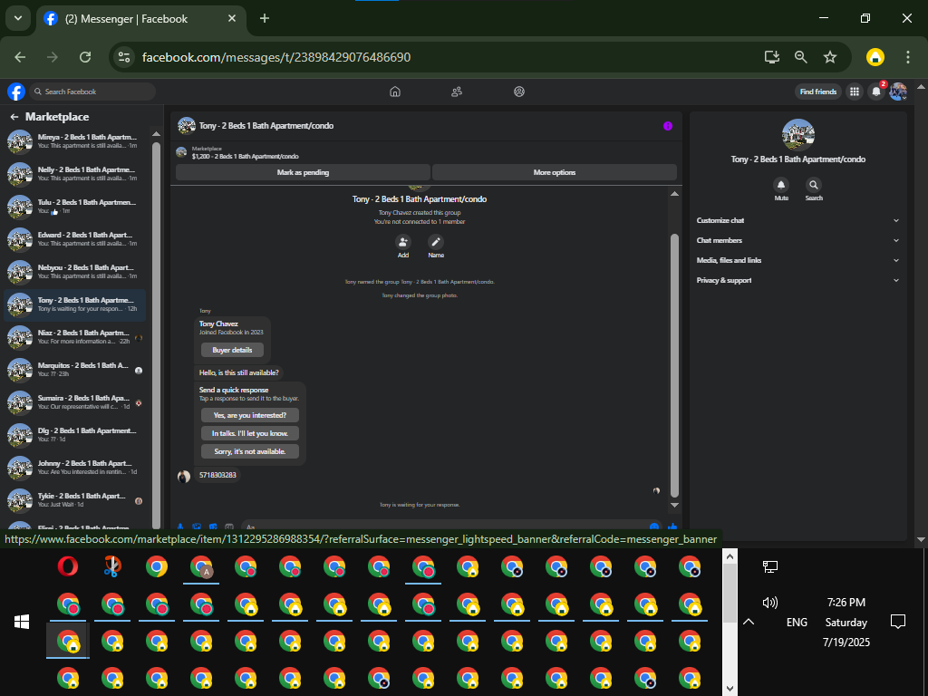Viewport: 928px width, 696px height.
Task: Click the taskbar overflow vertical scrollbar
Action: [x=730, y=594]
